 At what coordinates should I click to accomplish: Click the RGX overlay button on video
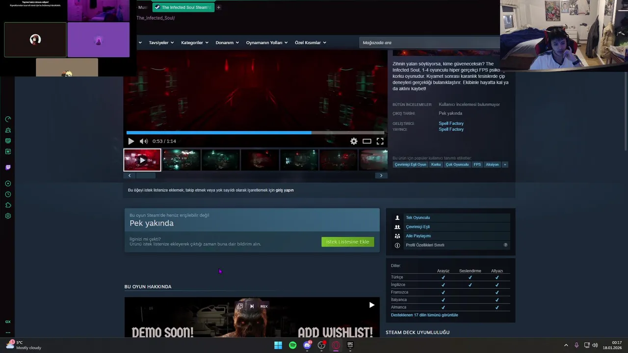pyautogui.click(x=264, y=306)
